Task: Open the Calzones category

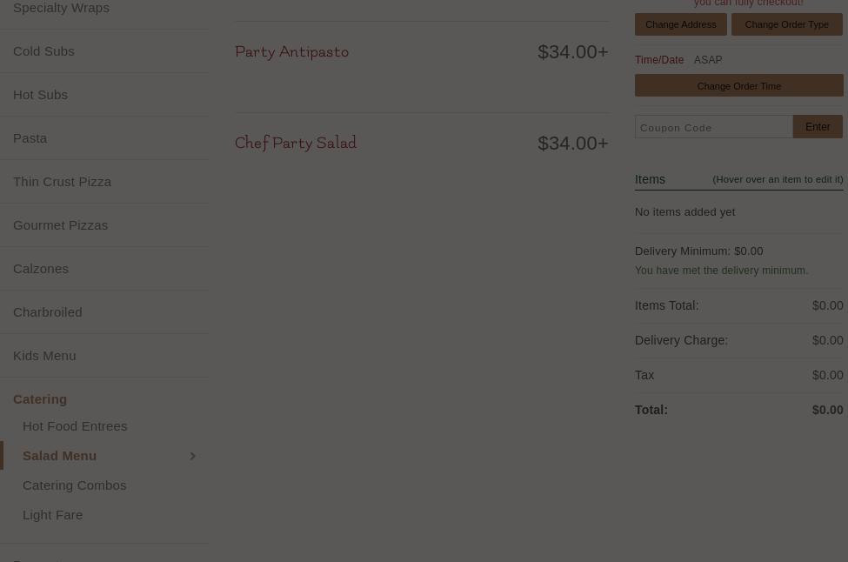Action: [41, 269]
